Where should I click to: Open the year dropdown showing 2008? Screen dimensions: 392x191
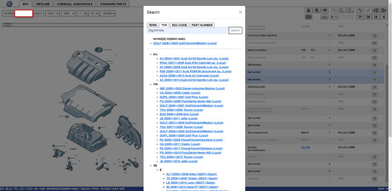point(68,14)
